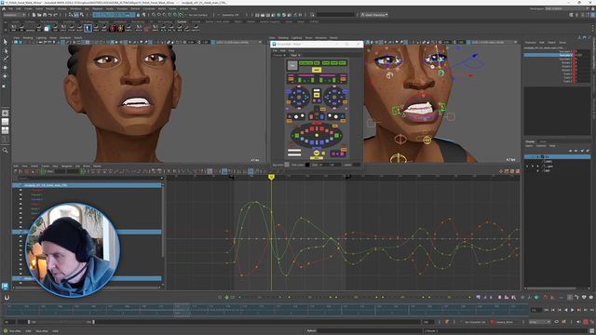Toggle Make Live surface magnet
The height and width of the screenshot is (335, 596).
(x=181, y=15)
